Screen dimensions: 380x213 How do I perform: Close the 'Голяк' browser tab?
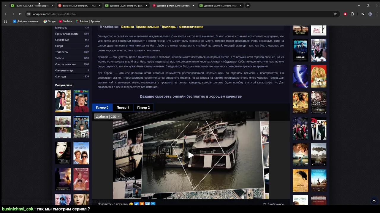(x=52, y=5)
